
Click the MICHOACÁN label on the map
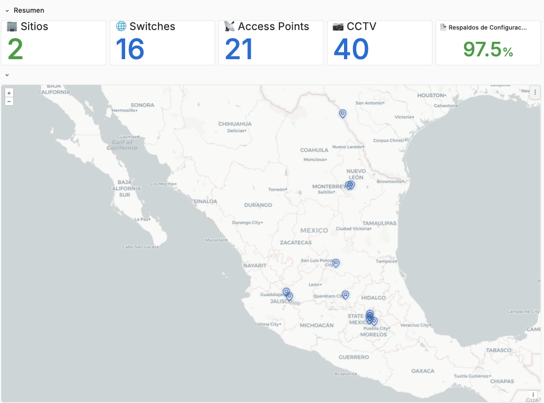316,325
